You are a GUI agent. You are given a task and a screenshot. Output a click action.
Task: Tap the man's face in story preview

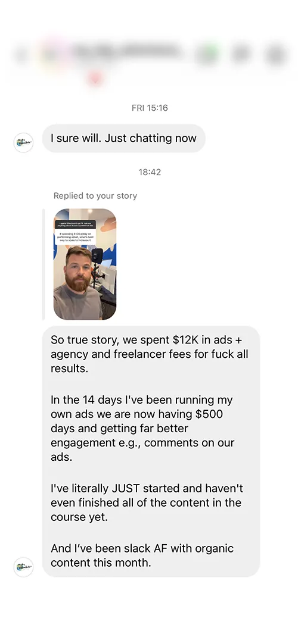(77, 269)
